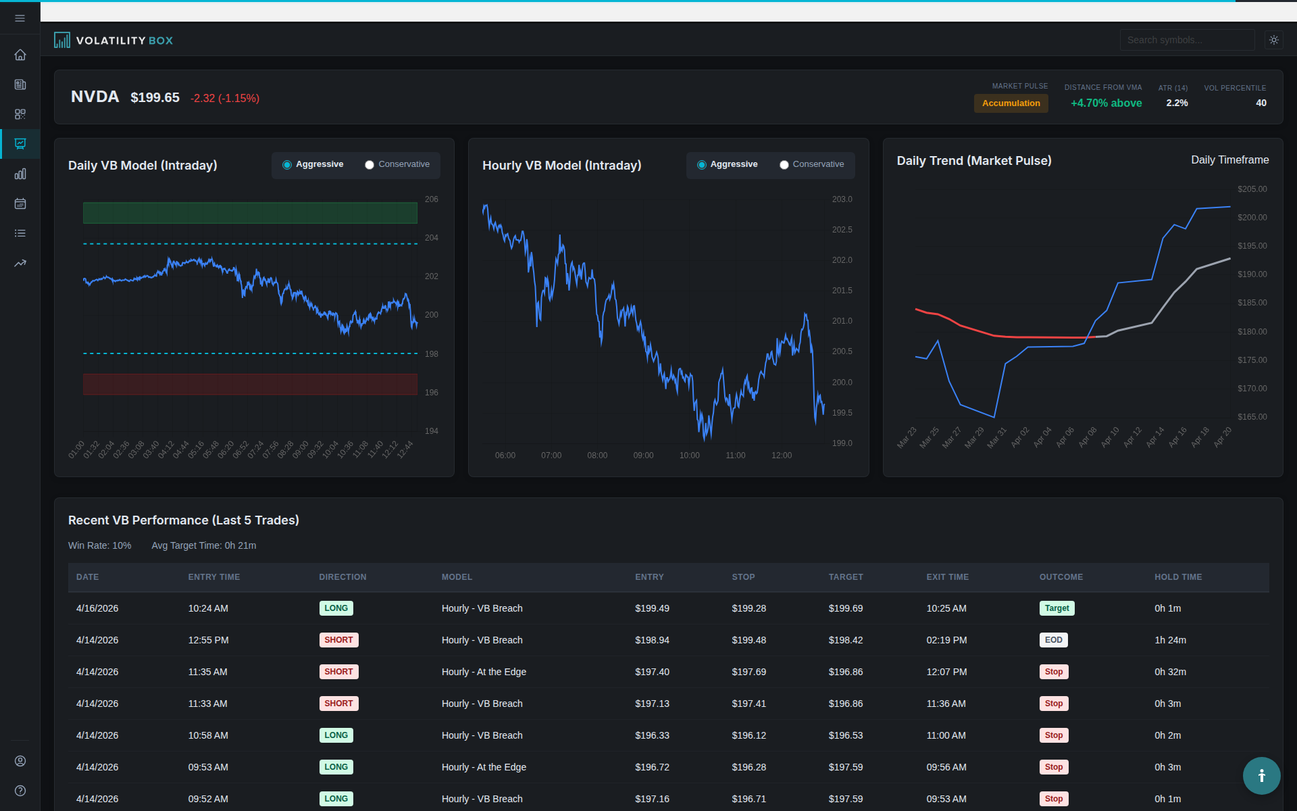Click SHORT badge on 12:55 PM row
The width and height of the screenshot is (1297, 811).
[338, 640]
